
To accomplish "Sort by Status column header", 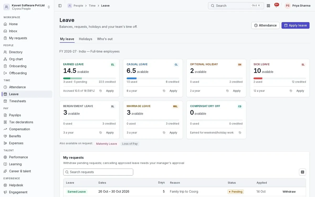I will (232, 183).
